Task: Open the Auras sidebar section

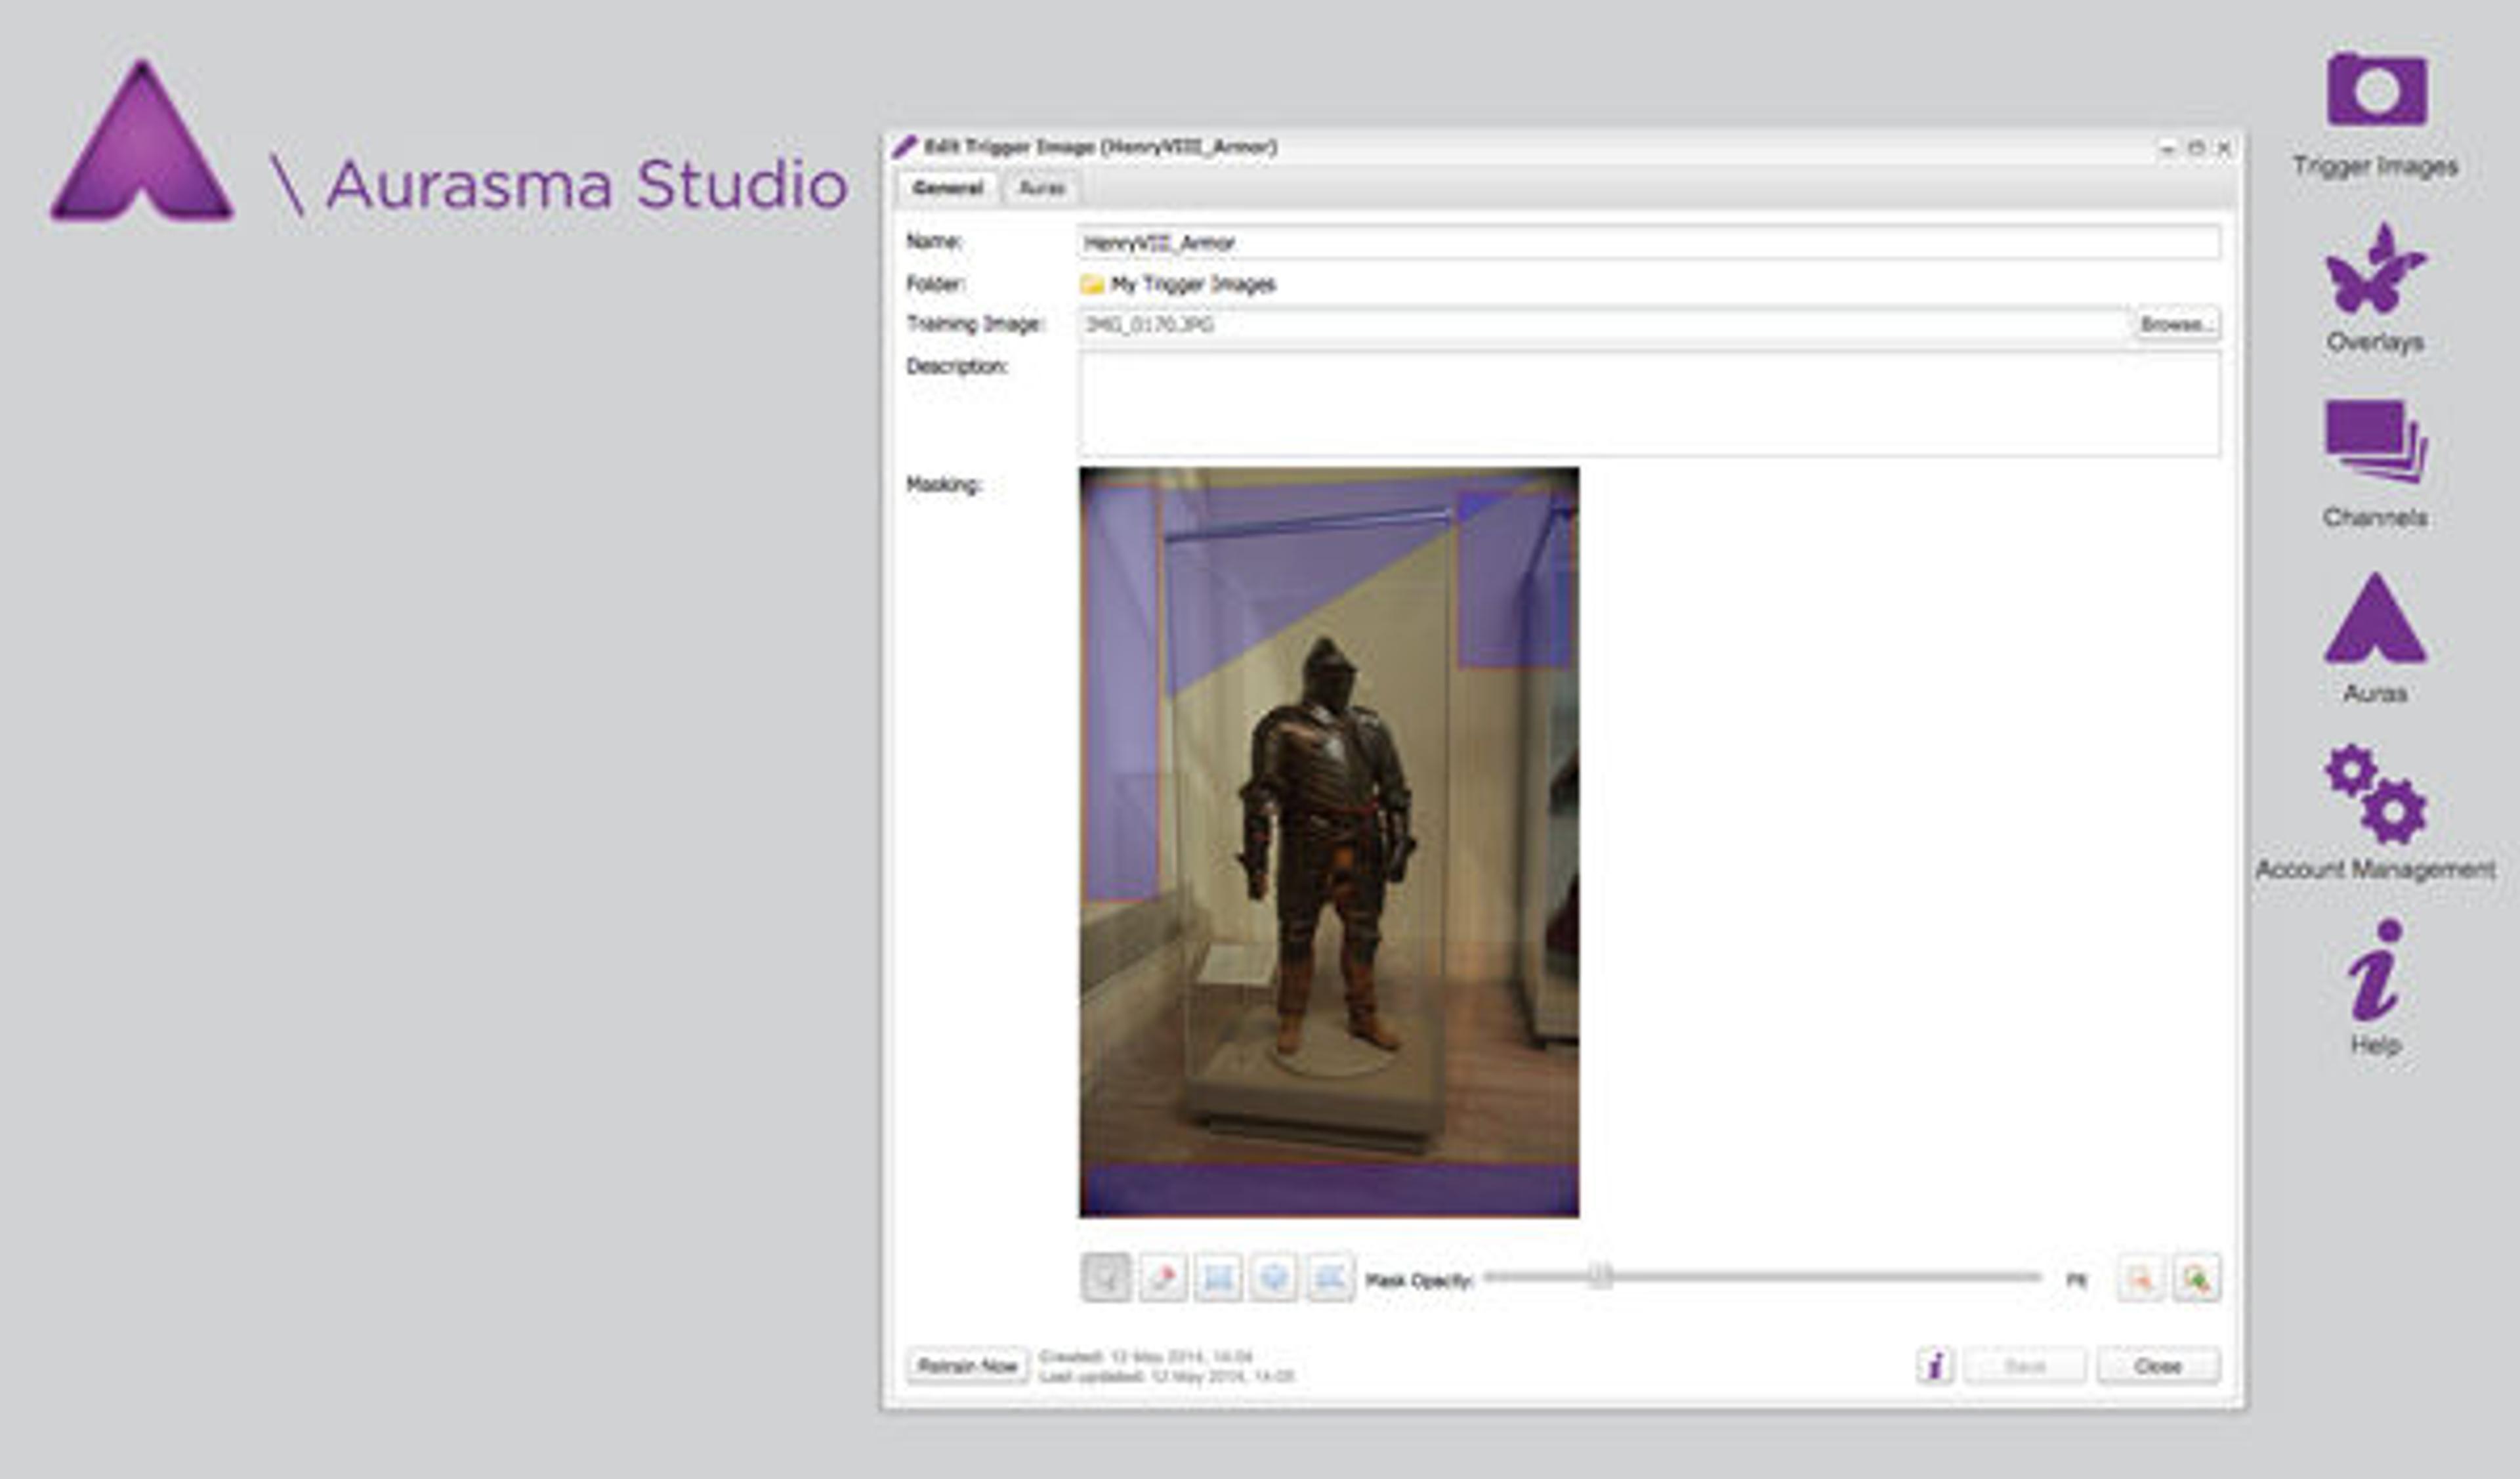Action: pos(2375,622)
